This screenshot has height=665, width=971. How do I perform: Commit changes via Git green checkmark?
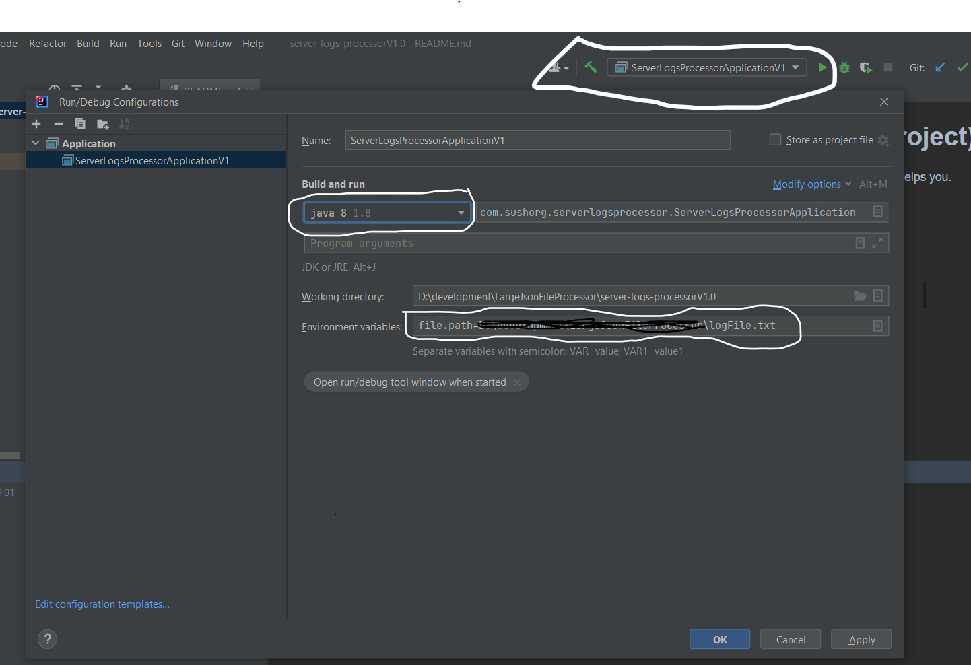963,67
